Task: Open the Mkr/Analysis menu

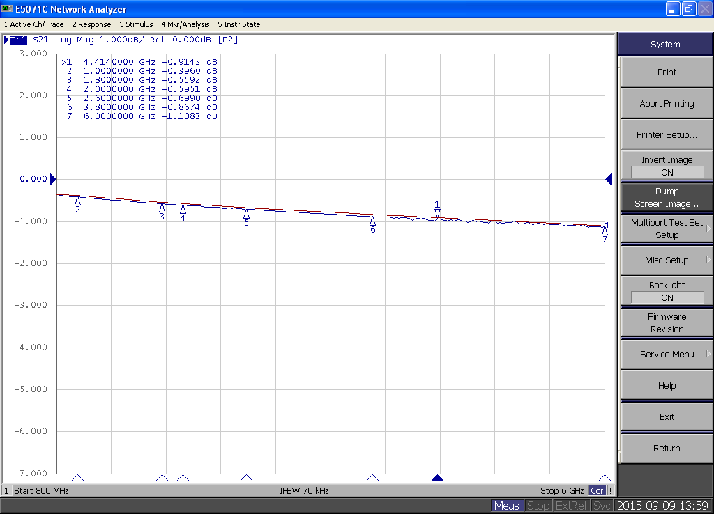Action: tap(185, 24)
